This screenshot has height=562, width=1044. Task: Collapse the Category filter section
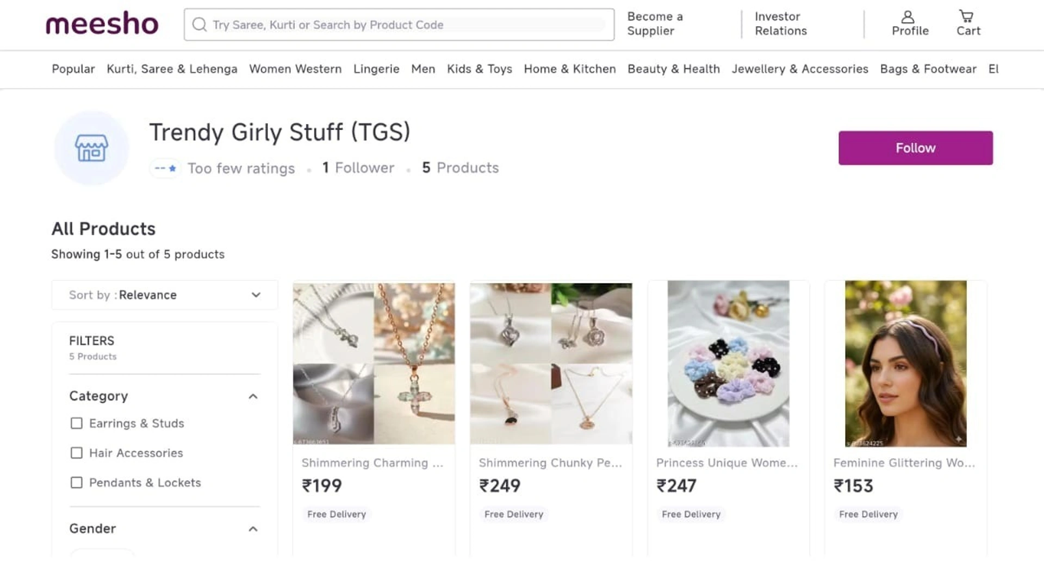pos(253,396)
